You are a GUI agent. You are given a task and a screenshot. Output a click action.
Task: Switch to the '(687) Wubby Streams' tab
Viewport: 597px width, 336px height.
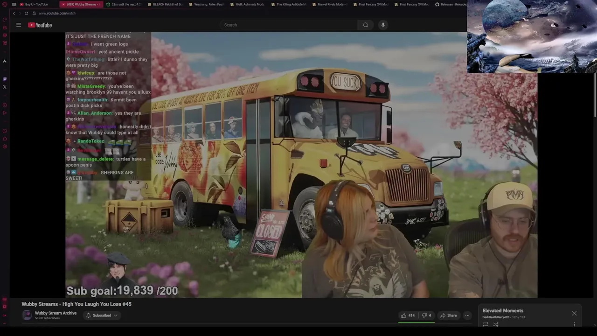pos(80,4)
